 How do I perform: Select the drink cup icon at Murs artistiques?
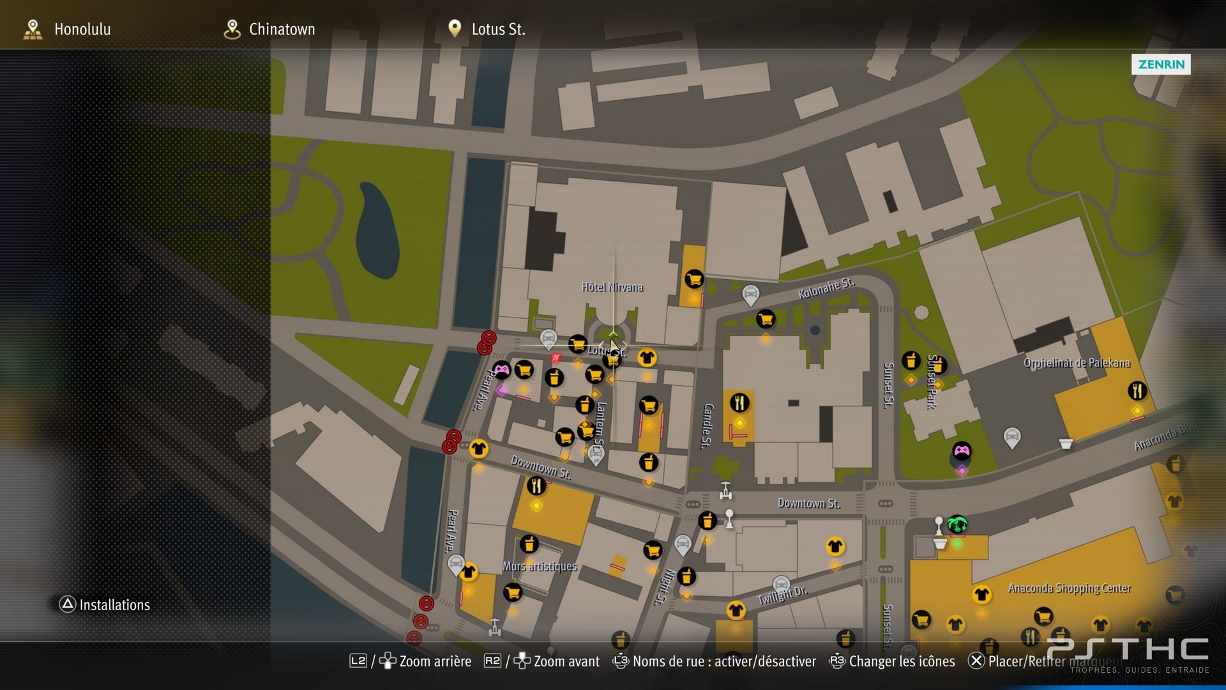(x=529, y=544)
